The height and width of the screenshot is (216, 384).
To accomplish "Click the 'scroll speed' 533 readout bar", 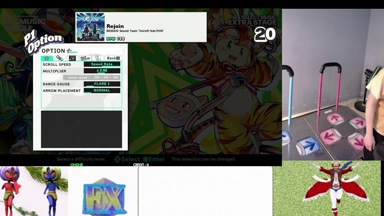I will point(91,77).
